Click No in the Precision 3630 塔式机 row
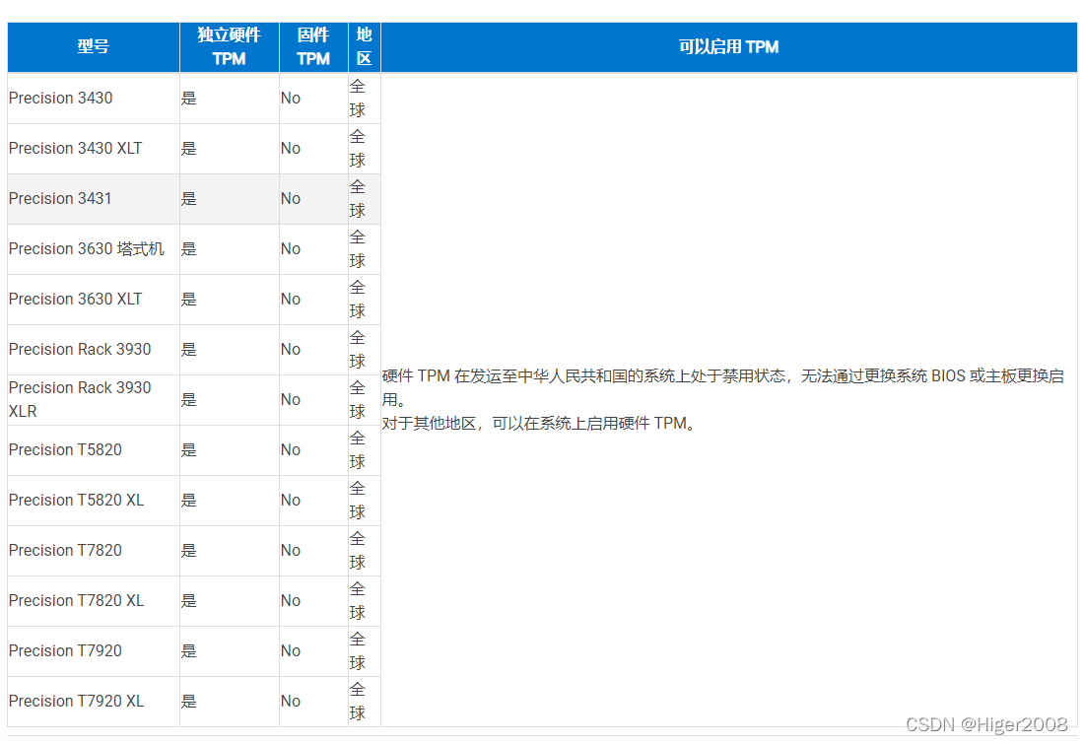 click(291, 249)
